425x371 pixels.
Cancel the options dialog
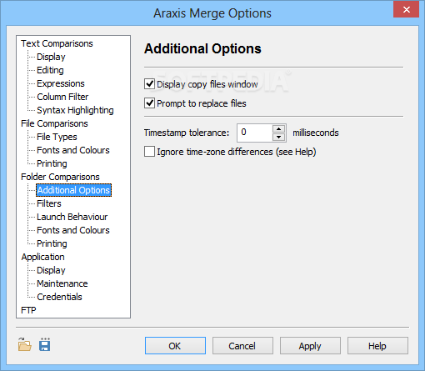pyautogui.click(x=242, y=346)
